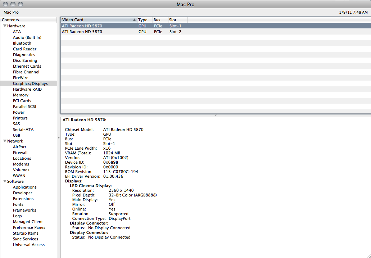The height and width of the screenshot is (258, 371).
Task: Select AirPort under Network
Action: pos(19,147)
